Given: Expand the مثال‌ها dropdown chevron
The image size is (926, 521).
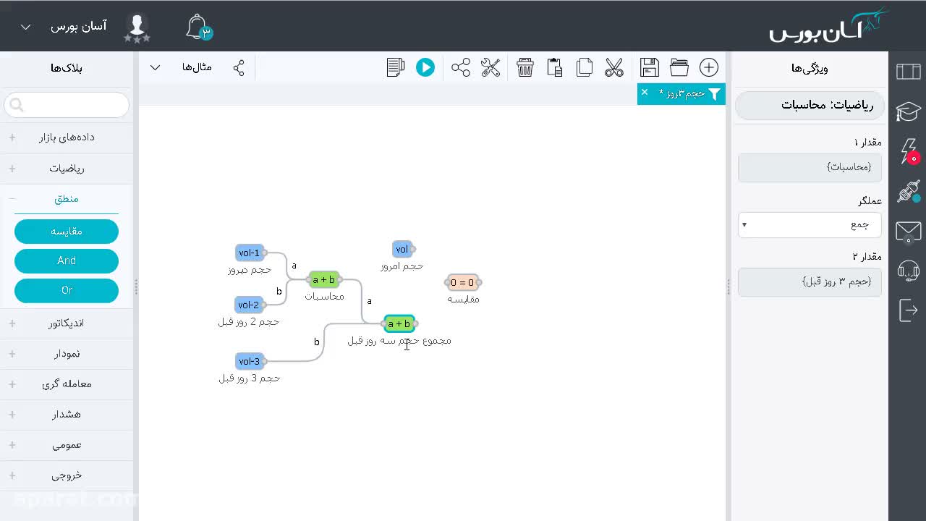Looking at the screenshot, I should [x=155, y=67].
